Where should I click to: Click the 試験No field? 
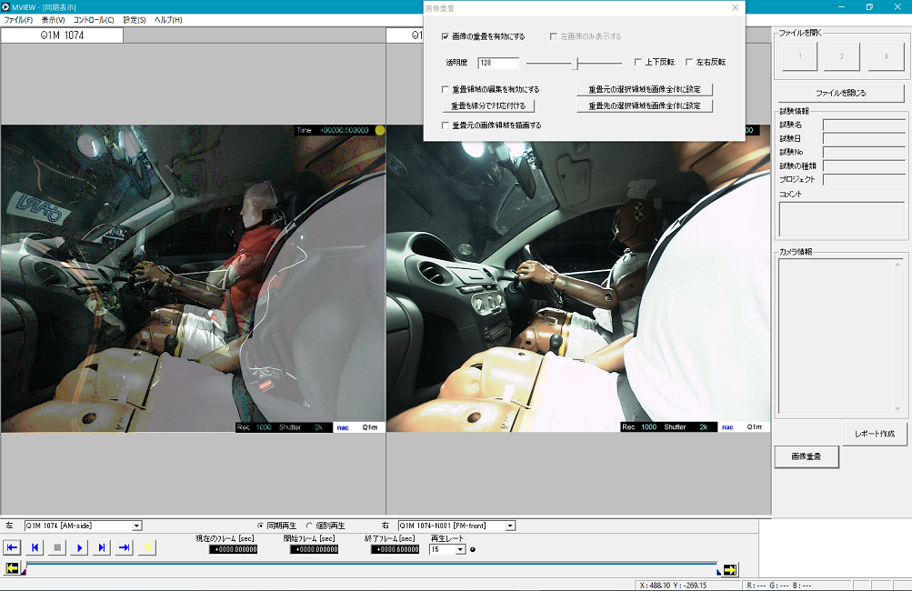pyautogui.click(x=865, y=153)
